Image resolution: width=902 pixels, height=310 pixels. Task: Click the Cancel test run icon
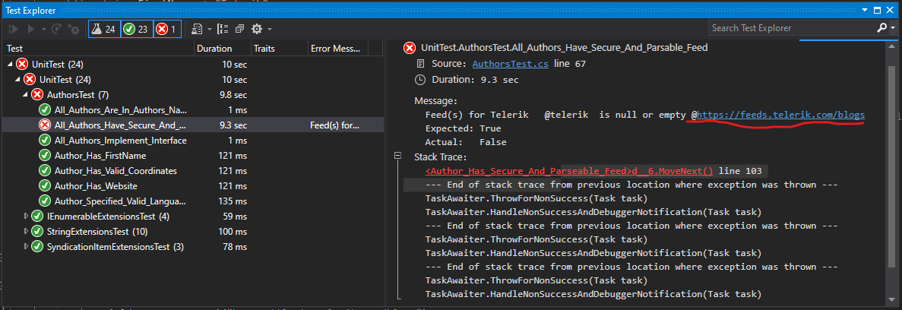click(x=74, y=28)
